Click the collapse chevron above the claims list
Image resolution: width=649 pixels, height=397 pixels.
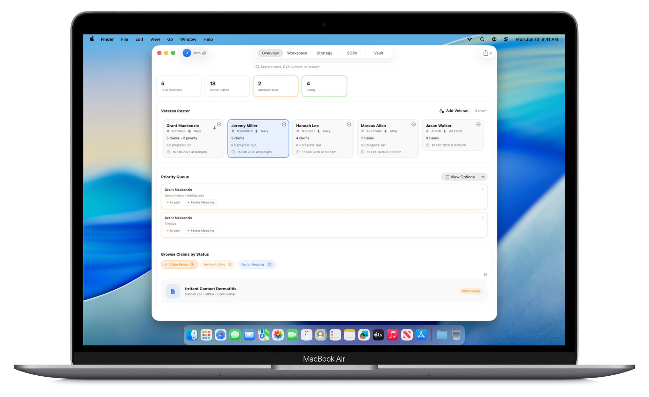coord(485,274)
